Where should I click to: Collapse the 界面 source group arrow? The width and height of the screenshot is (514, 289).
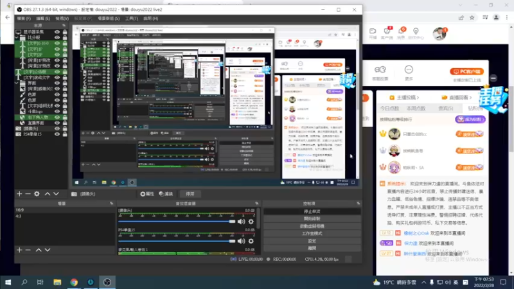(x=17, y=83)
